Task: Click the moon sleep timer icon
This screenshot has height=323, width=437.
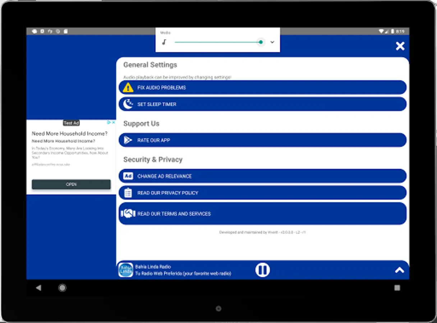Action: click(x=128, y=104)
